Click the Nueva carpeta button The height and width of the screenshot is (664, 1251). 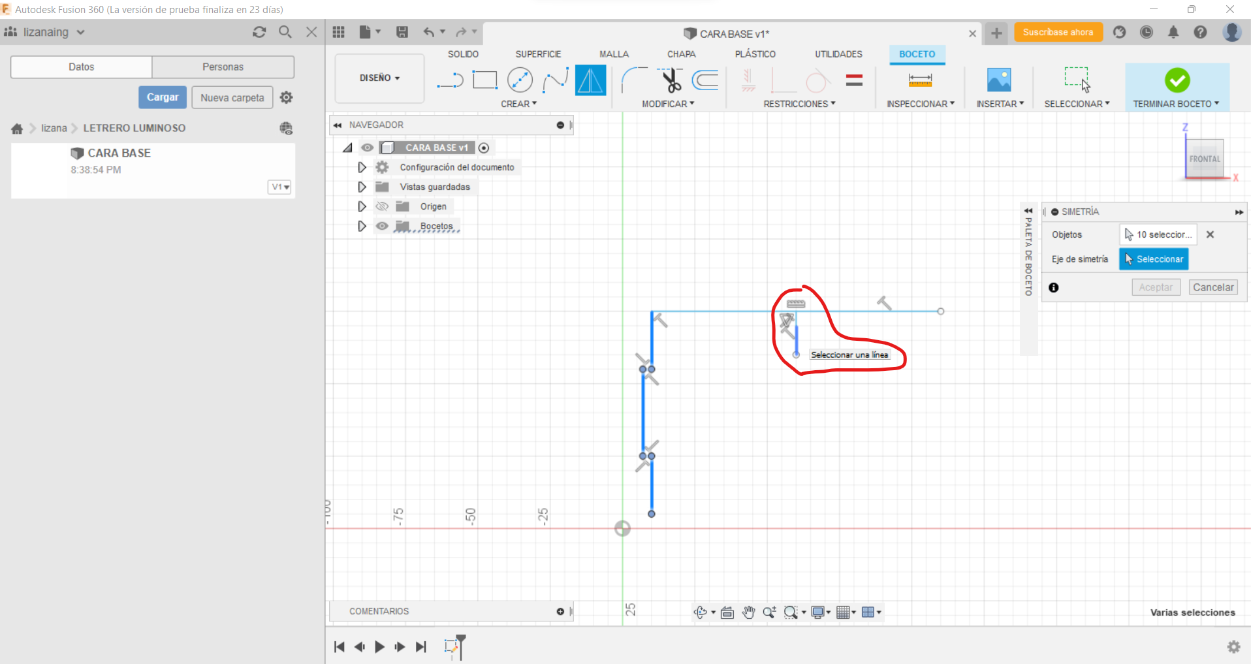coord(232,97)
